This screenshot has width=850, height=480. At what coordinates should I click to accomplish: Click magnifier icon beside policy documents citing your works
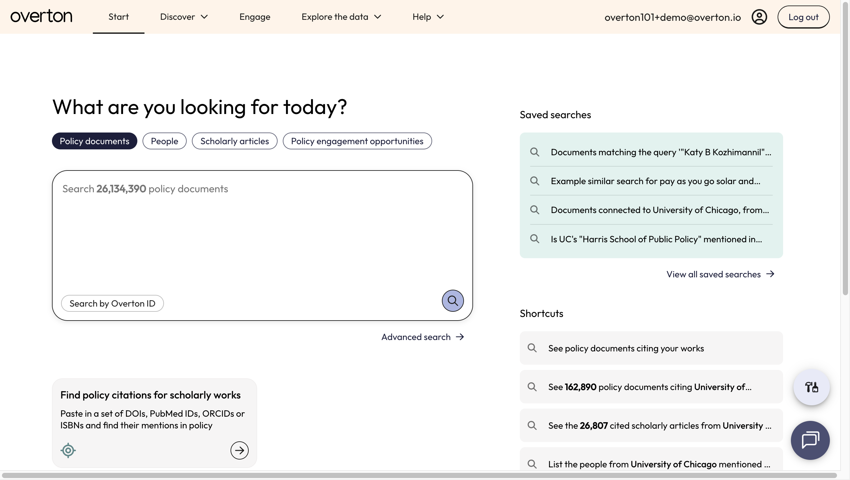(532, 348)
